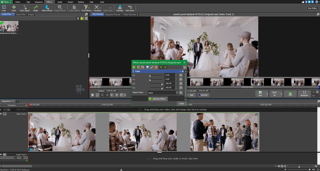
Task: Click the pencil edit icon in Effects dialog
Action: (152, 67)
